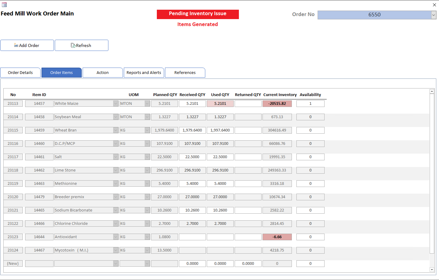This screenshot has height=280, width=439.
Task: Open the UOM dropdown for White Maize row
Action: 147,104
